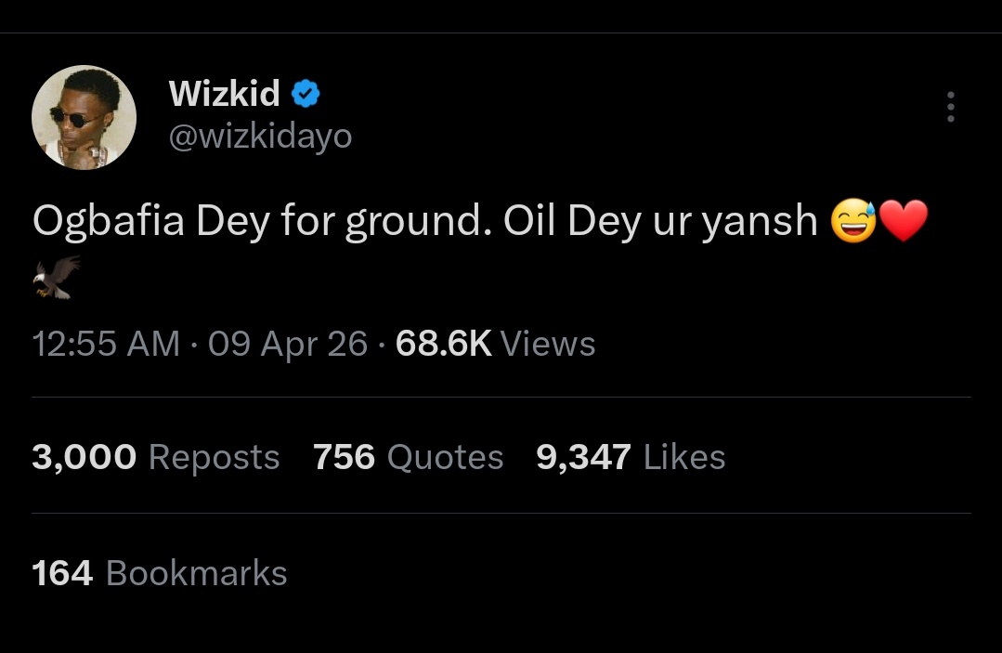Click the blue verified badge
Image resolution: width=1002 pixels, height=653 pixels.
[306, 93]
